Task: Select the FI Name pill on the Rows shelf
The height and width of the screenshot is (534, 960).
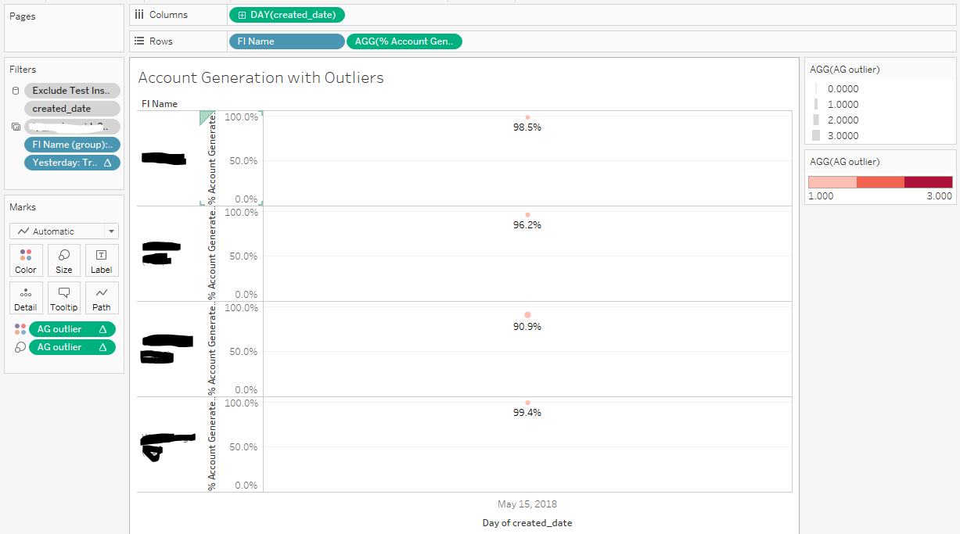Action: (x=286, y=40)
